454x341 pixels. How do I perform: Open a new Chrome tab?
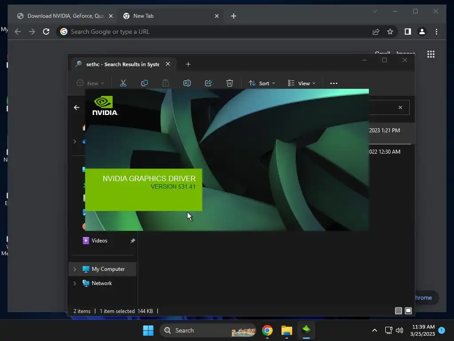pos(234,16)
